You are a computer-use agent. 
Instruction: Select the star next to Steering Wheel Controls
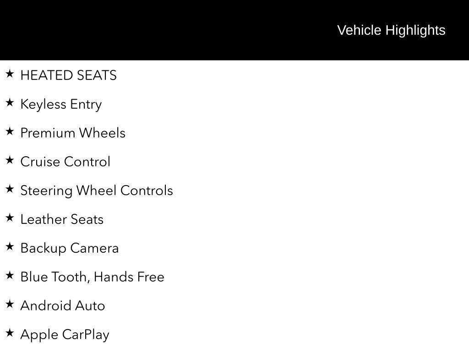[x=10, y=189]
